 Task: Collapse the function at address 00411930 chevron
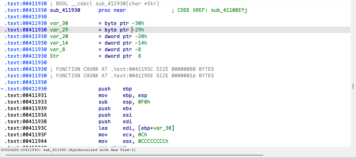click(2, 89)
